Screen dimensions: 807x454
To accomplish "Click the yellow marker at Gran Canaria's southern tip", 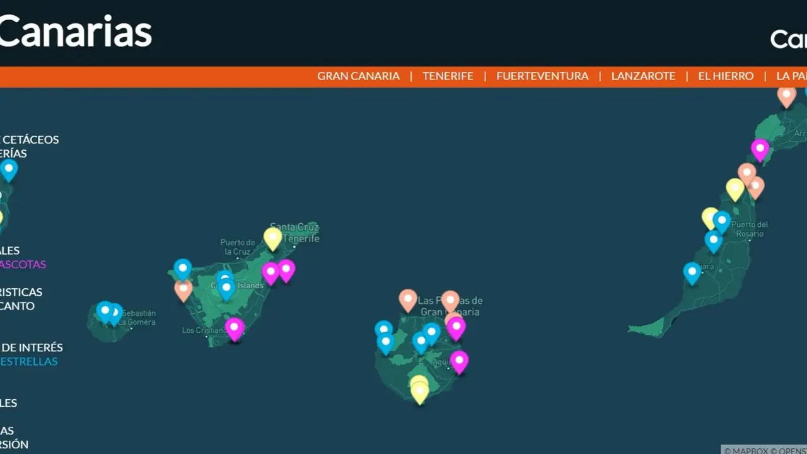I will pyautogui.click(x=419, y=392).
